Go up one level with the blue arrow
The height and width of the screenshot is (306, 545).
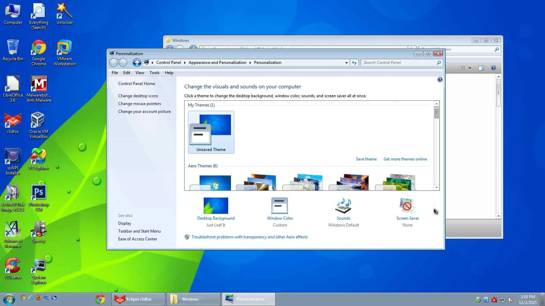coord(137,63)
